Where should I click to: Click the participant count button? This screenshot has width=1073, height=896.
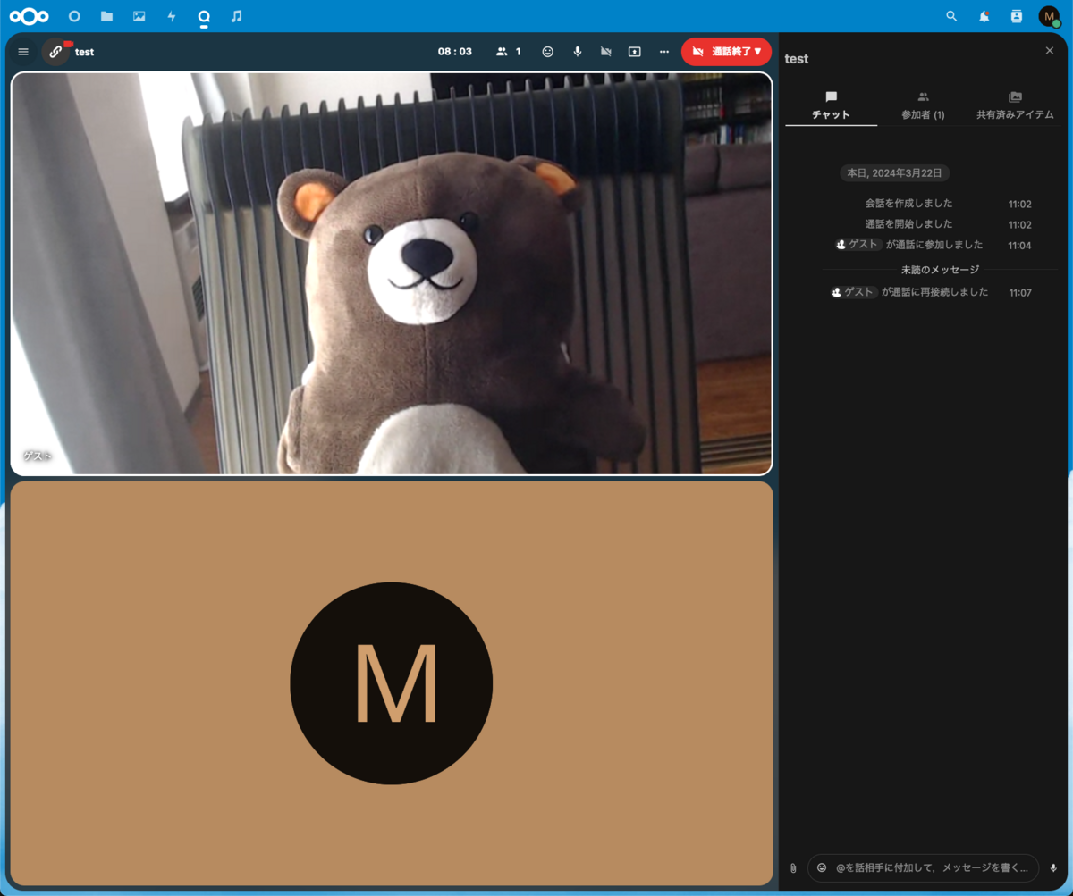[x=509, y=52]
